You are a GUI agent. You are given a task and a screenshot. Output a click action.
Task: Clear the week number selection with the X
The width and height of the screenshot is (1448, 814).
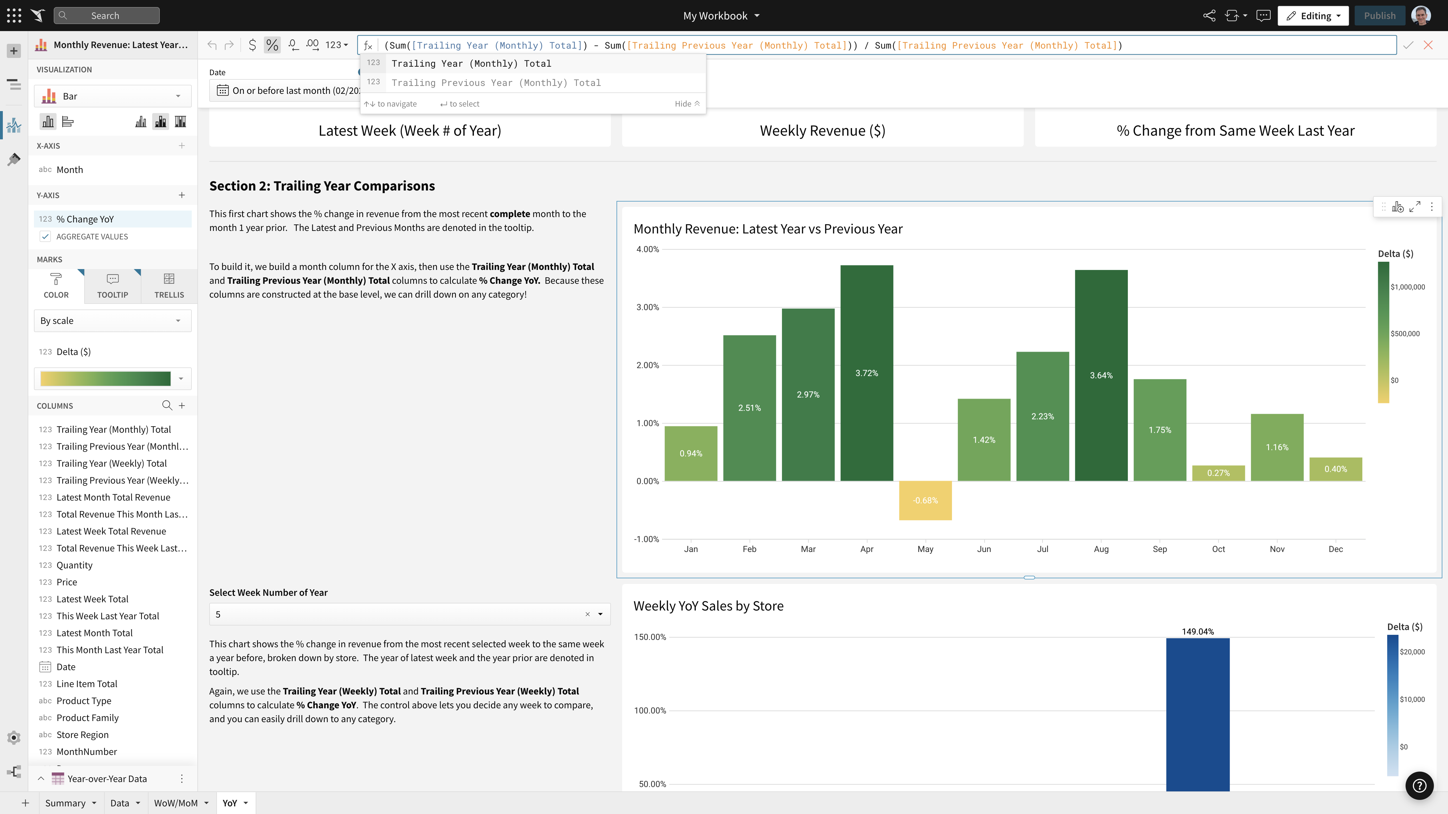click(587, 614)
